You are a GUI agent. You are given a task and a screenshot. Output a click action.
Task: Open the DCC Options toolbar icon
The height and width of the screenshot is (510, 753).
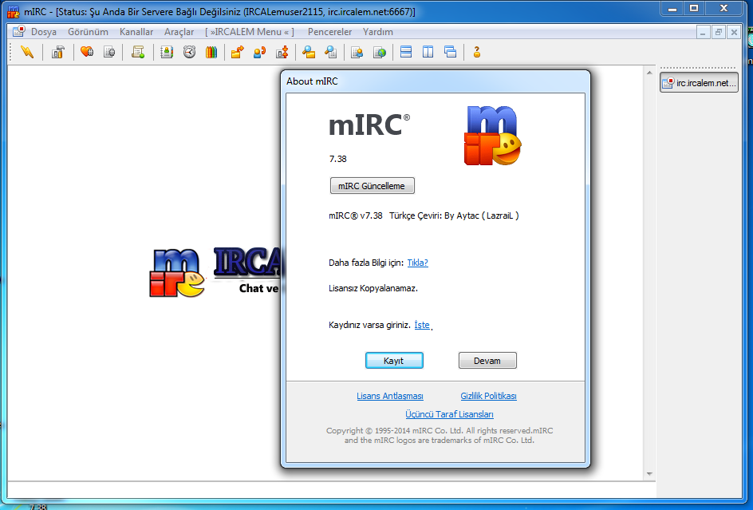click(282, 52)
